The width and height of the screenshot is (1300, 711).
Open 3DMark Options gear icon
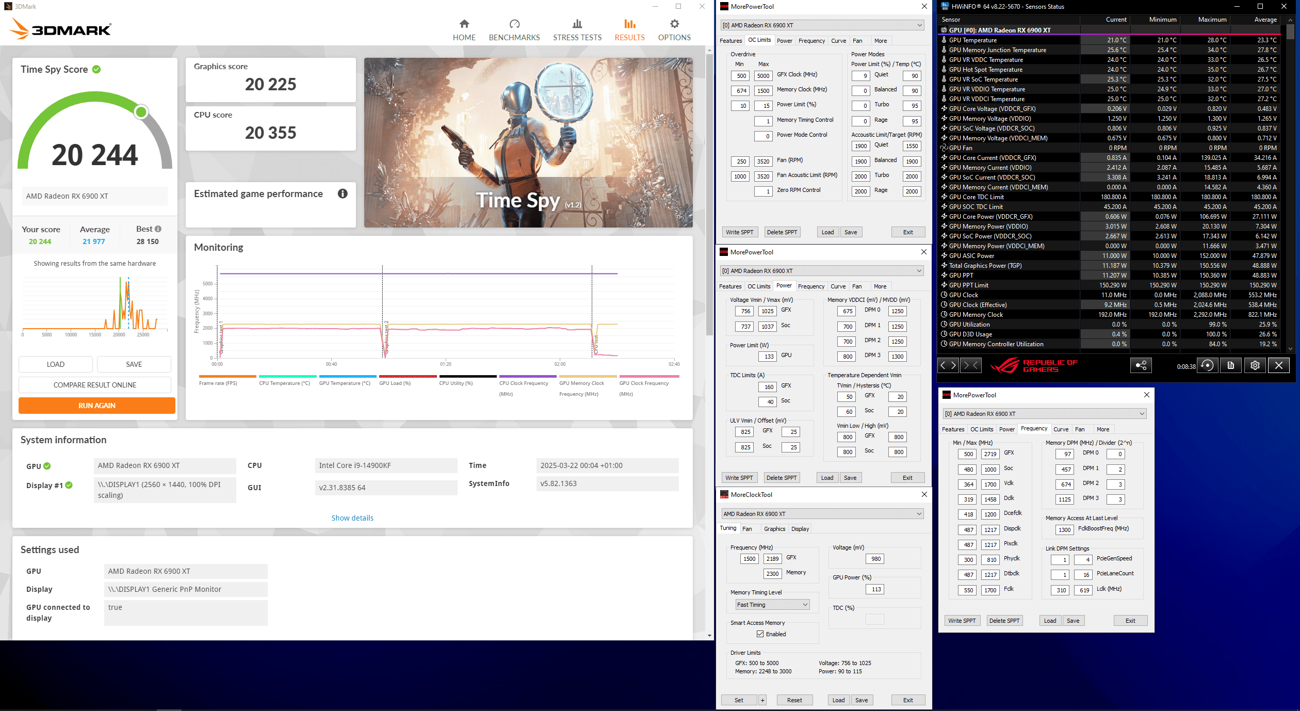[674, 24]
